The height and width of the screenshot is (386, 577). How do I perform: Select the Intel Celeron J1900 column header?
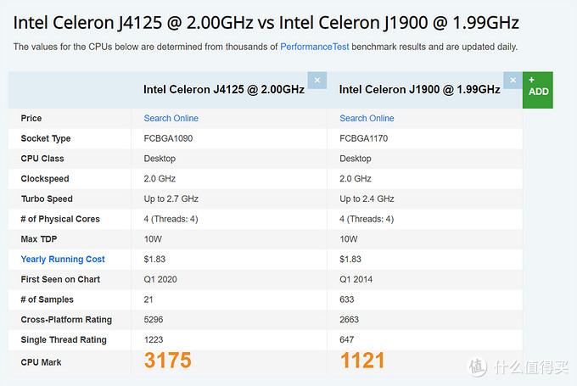419,89
